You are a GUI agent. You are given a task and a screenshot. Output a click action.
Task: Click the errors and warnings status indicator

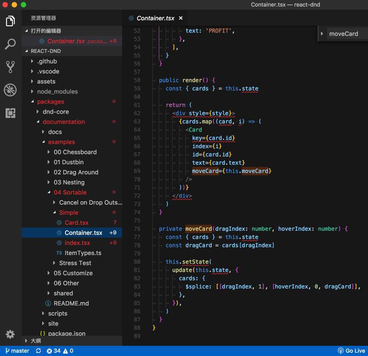click(x=60, y=351)
